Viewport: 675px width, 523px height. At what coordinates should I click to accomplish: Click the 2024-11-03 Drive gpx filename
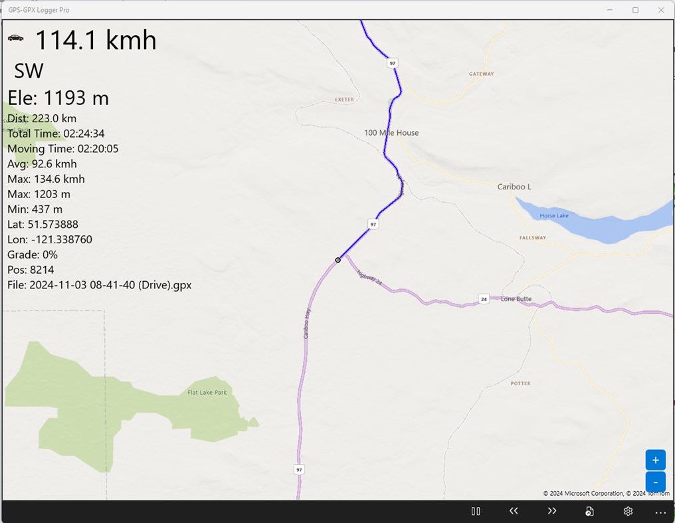pyautogui.click(x=98, y=285)
